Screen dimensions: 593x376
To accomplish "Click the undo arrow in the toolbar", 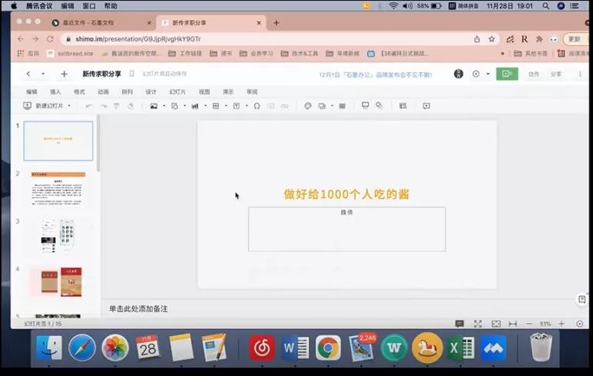I will pyautogui.click(x=89, y=106).
